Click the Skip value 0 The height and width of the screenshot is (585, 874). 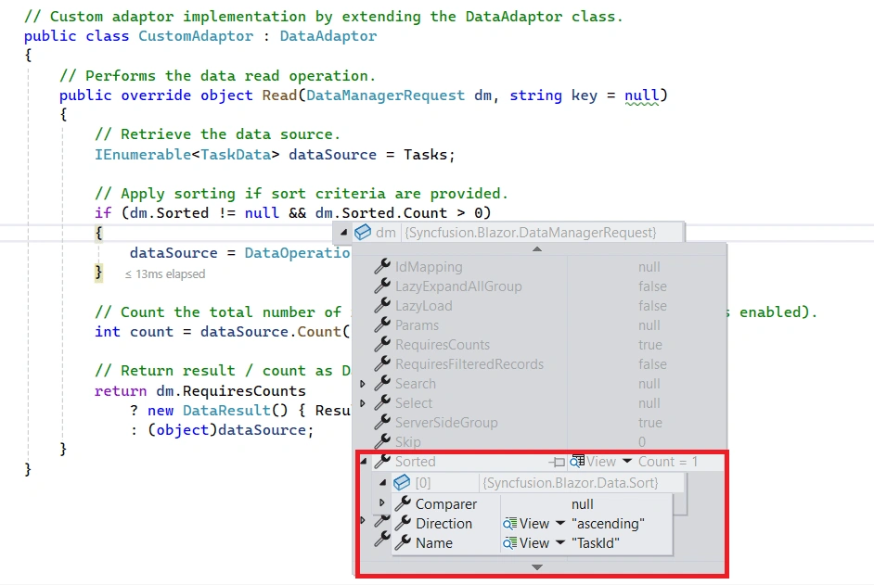tap(642, 442)
